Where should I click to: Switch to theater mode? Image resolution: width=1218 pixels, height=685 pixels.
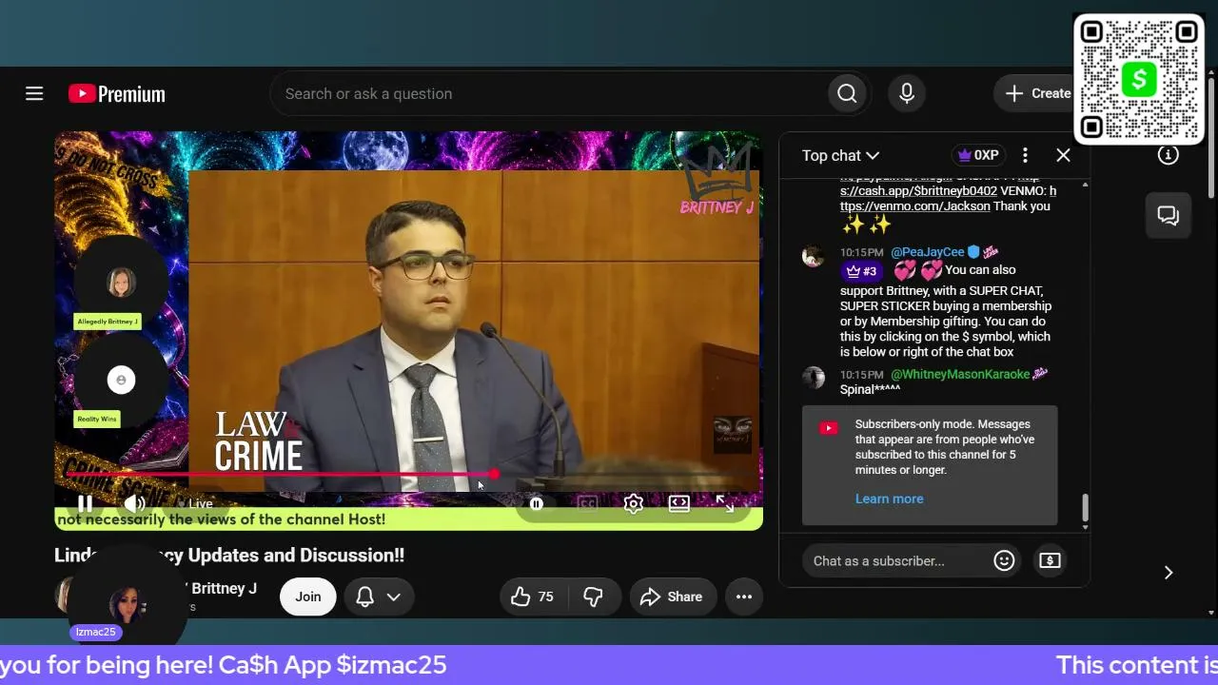tap(678, 503)
